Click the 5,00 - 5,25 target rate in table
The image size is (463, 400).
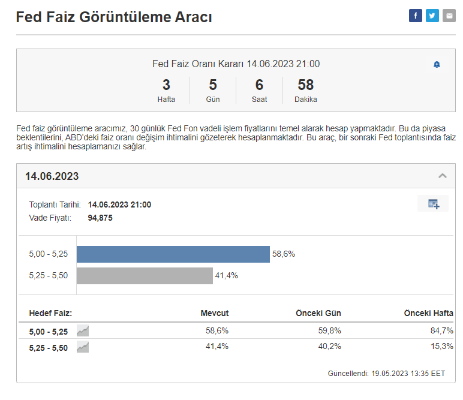(x=49, y=331)
